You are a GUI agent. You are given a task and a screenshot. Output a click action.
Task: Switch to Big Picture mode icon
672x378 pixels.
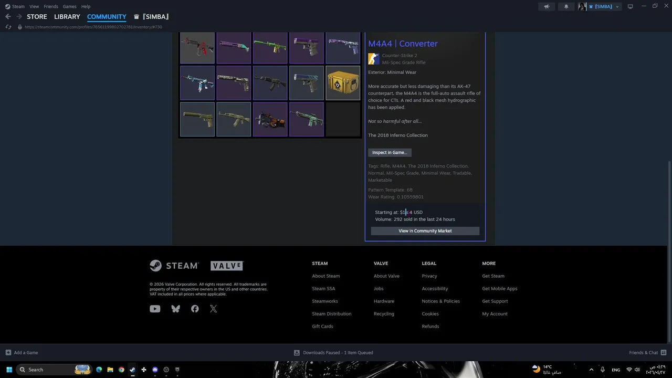(631, 6)
